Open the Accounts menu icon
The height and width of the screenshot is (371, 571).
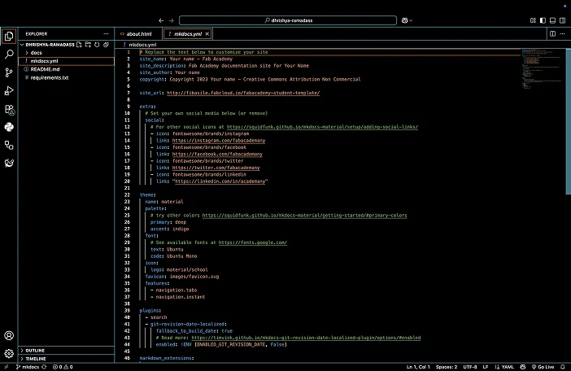click(x=9, y=336)
